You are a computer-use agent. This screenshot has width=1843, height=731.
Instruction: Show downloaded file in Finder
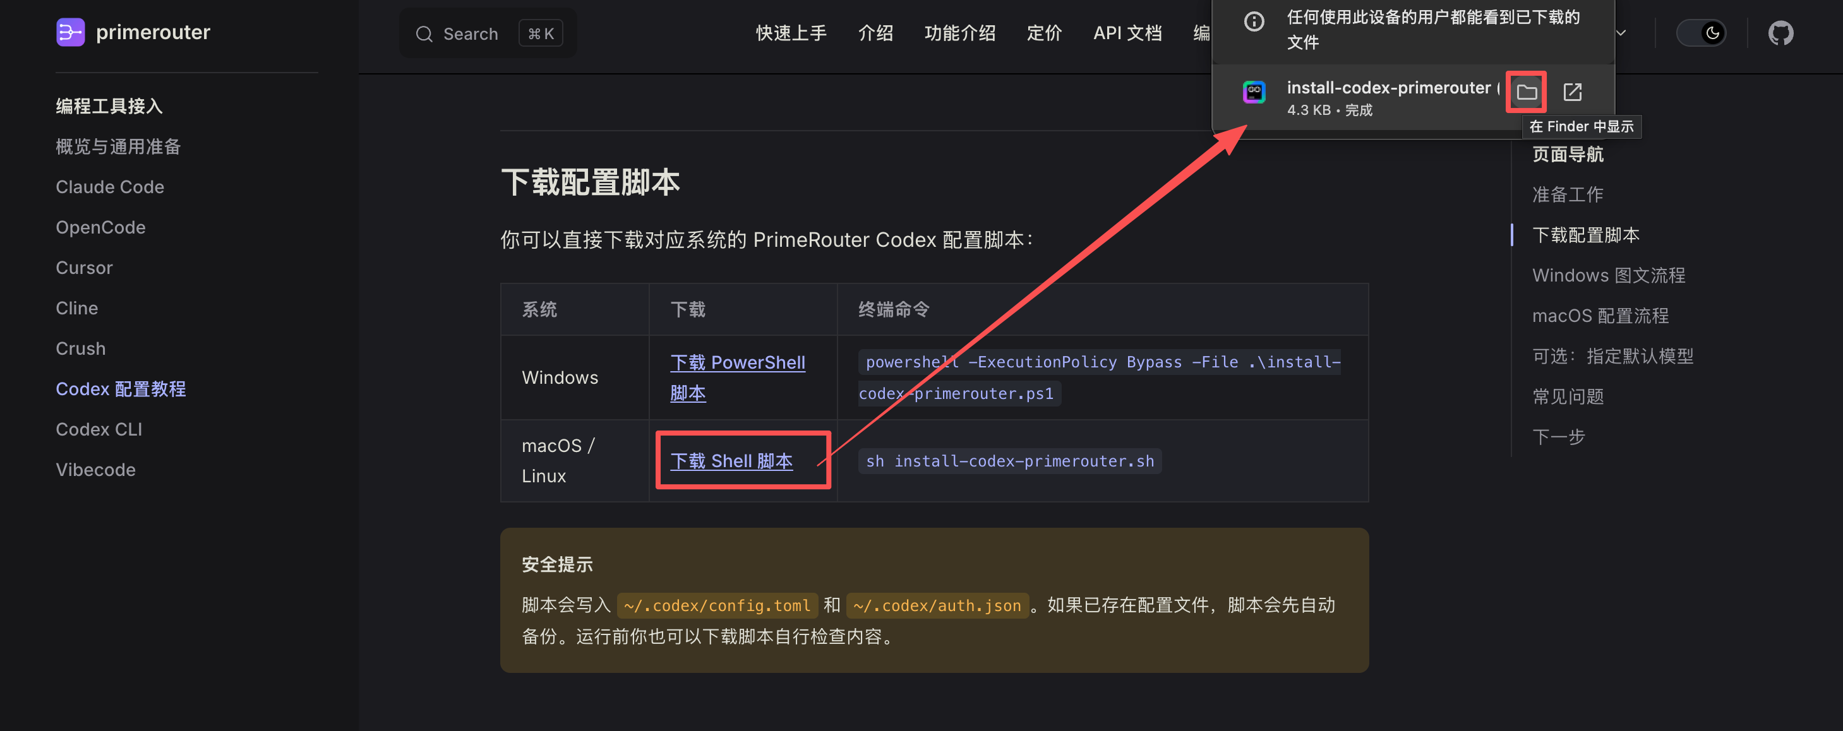[1526, 92]
